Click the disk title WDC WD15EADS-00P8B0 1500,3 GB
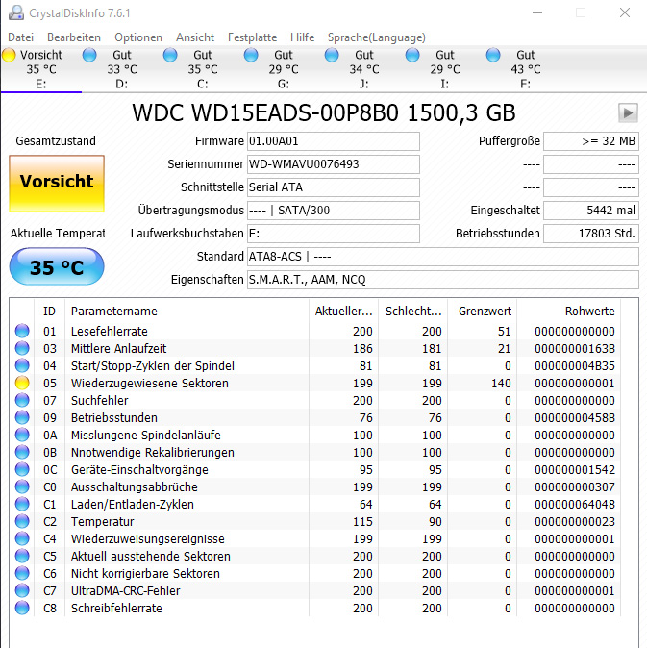The height and width of the screenshot is (648, 647). pos(324,112)
